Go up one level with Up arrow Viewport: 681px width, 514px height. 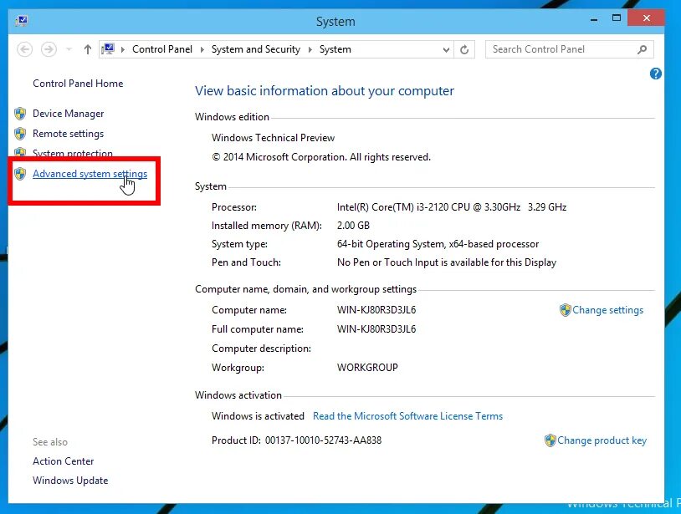pos(88,49)
